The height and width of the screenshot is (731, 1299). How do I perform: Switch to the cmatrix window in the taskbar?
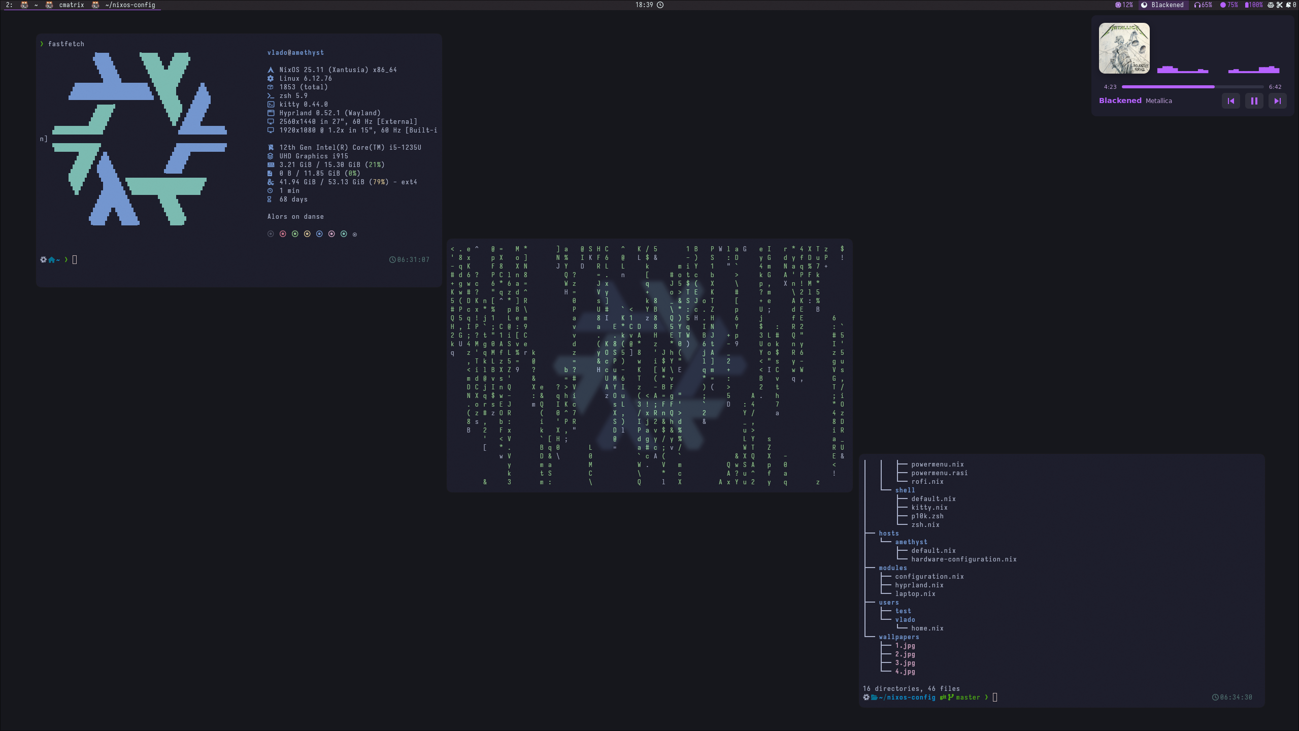[72, 5]
